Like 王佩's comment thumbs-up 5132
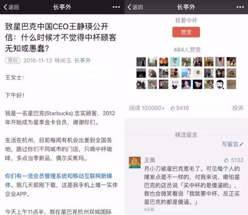This screenshot has height=215, width=248. [x=234, y=160]
